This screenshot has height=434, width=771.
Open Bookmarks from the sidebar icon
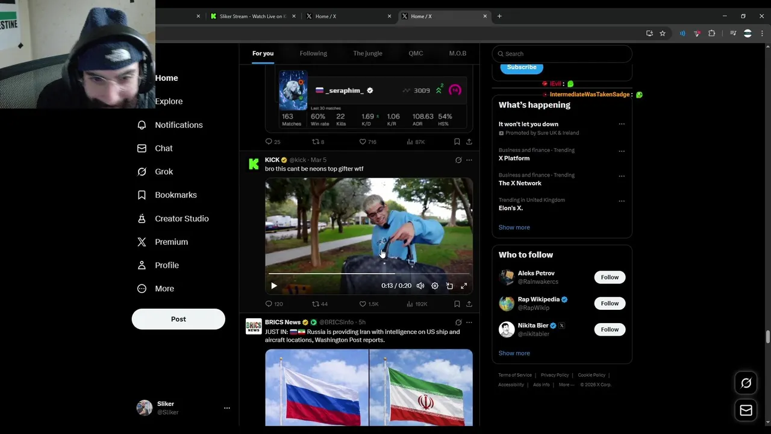coord(142,195)
